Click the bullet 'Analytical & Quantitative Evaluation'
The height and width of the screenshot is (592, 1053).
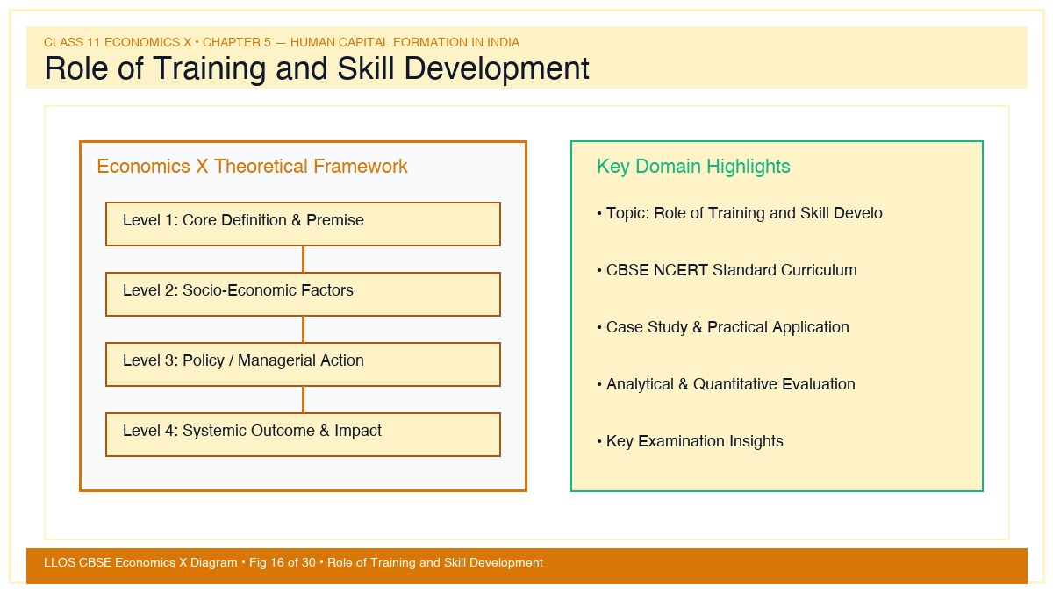726,384
